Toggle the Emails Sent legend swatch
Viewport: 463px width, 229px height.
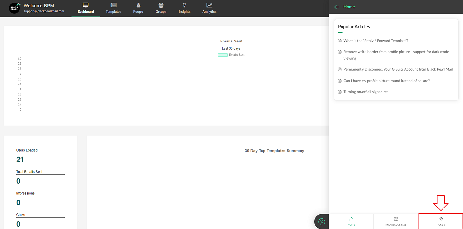pos(222,55)
